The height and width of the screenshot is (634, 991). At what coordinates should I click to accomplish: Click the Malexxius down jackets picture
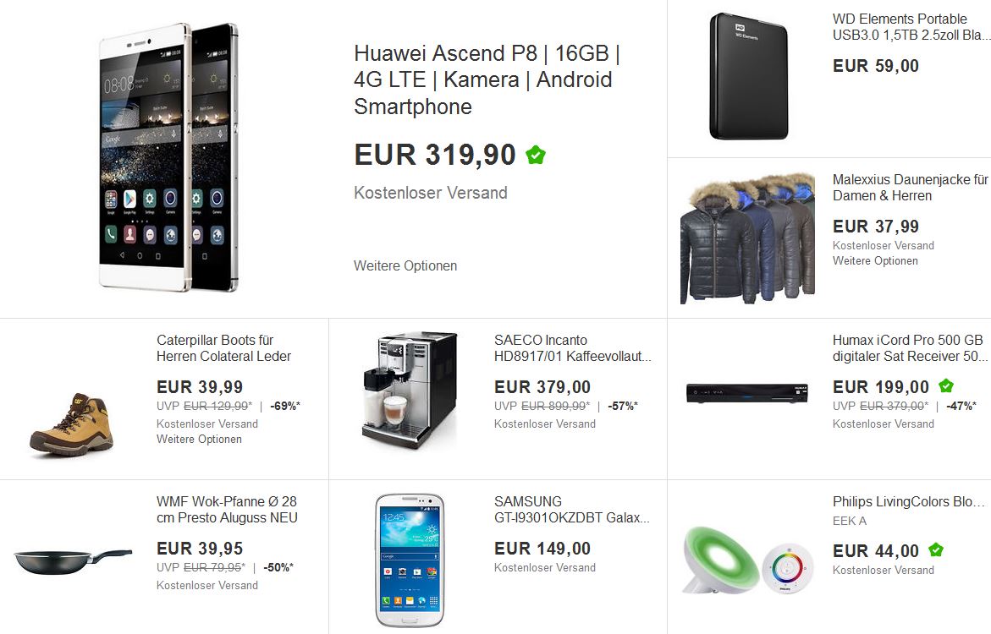(x=747, y=238)
